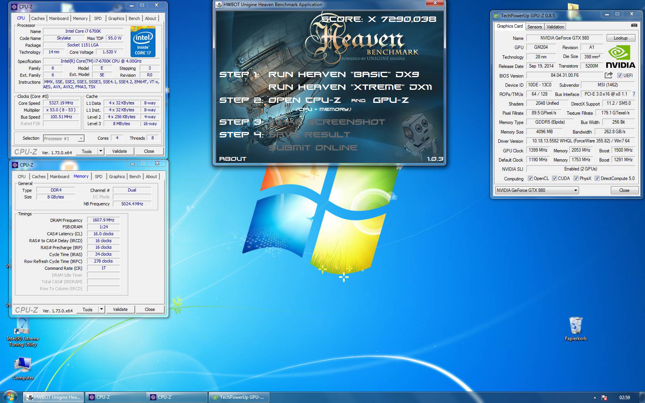Click the Bus Interface question mark icon
Screen dimensions: 645x403
point(634,94)
